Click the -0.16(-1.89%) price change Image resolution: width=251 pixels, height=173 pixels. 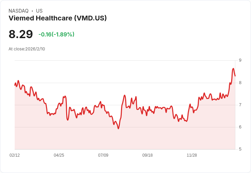(56, 34)
